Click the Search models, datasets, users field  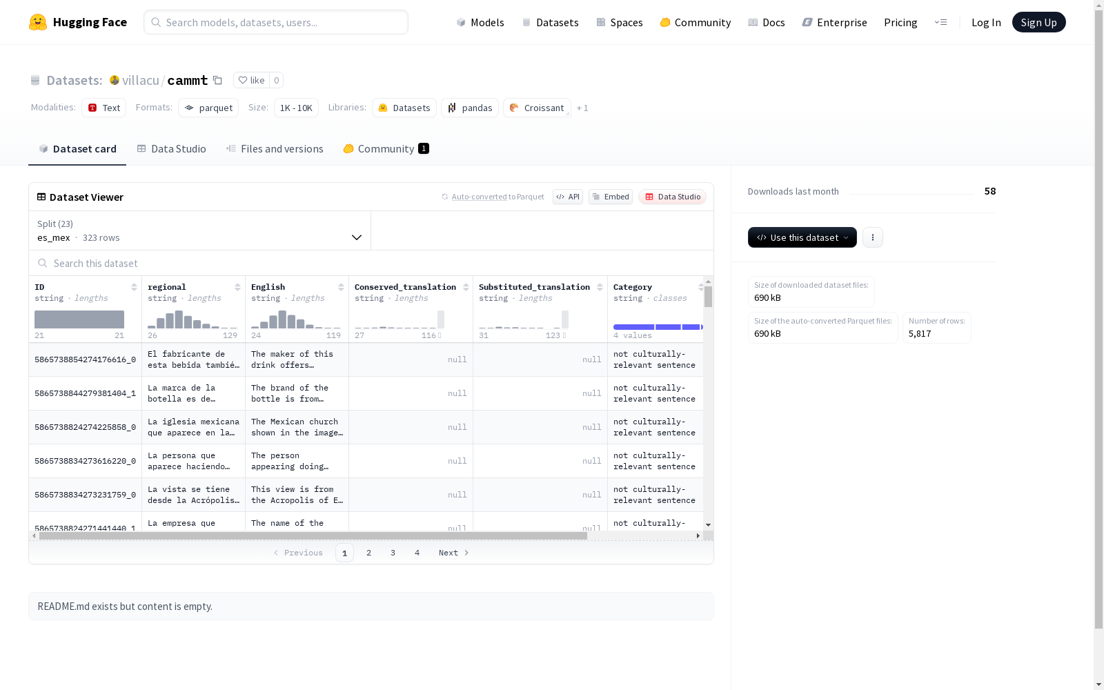pyautogui.click(x=276, y=22)
